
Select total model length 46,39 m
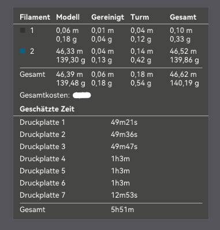pos(69,75)
